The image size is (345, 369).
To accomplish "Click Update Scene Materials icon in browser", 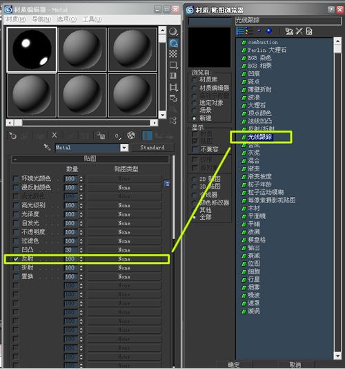I will click(x=289, y=31).
